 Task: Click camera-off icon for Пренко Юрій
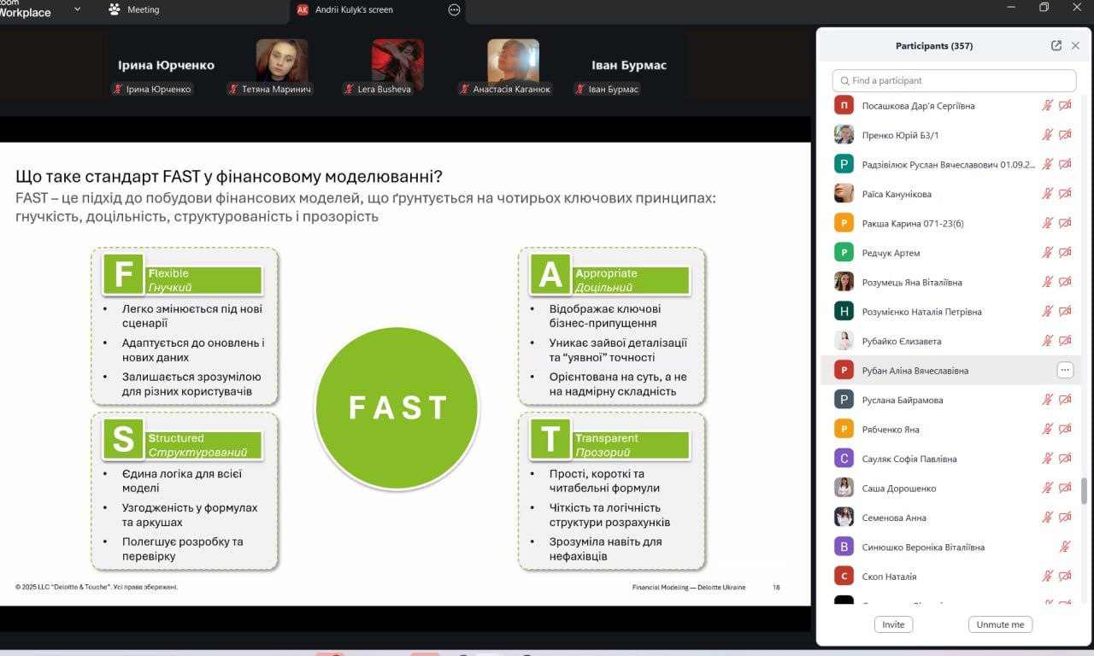[1065, 135]
